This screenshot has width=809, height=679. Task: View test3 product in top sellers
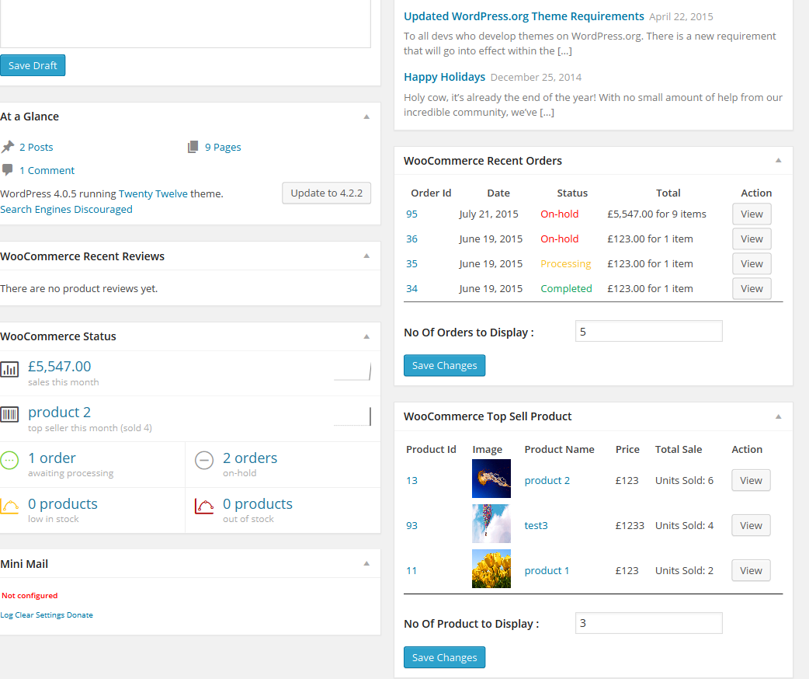point(751,526)
